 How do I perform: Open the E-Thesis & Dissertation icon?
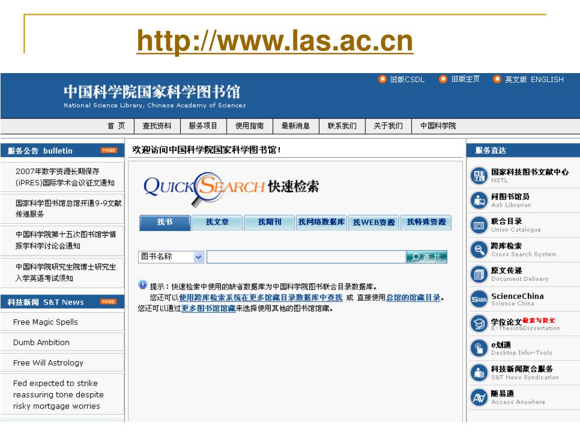click(479, 323)
